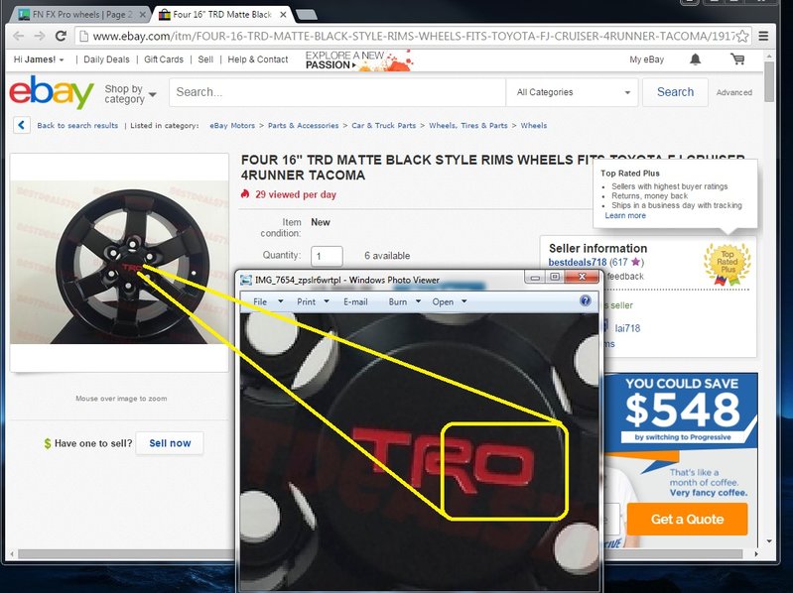Image resolution: width=793 pixels, height=593 pixels.
Task: Open Car & Truck Parts breadcrumb
Action: click(x=384, y=126)
